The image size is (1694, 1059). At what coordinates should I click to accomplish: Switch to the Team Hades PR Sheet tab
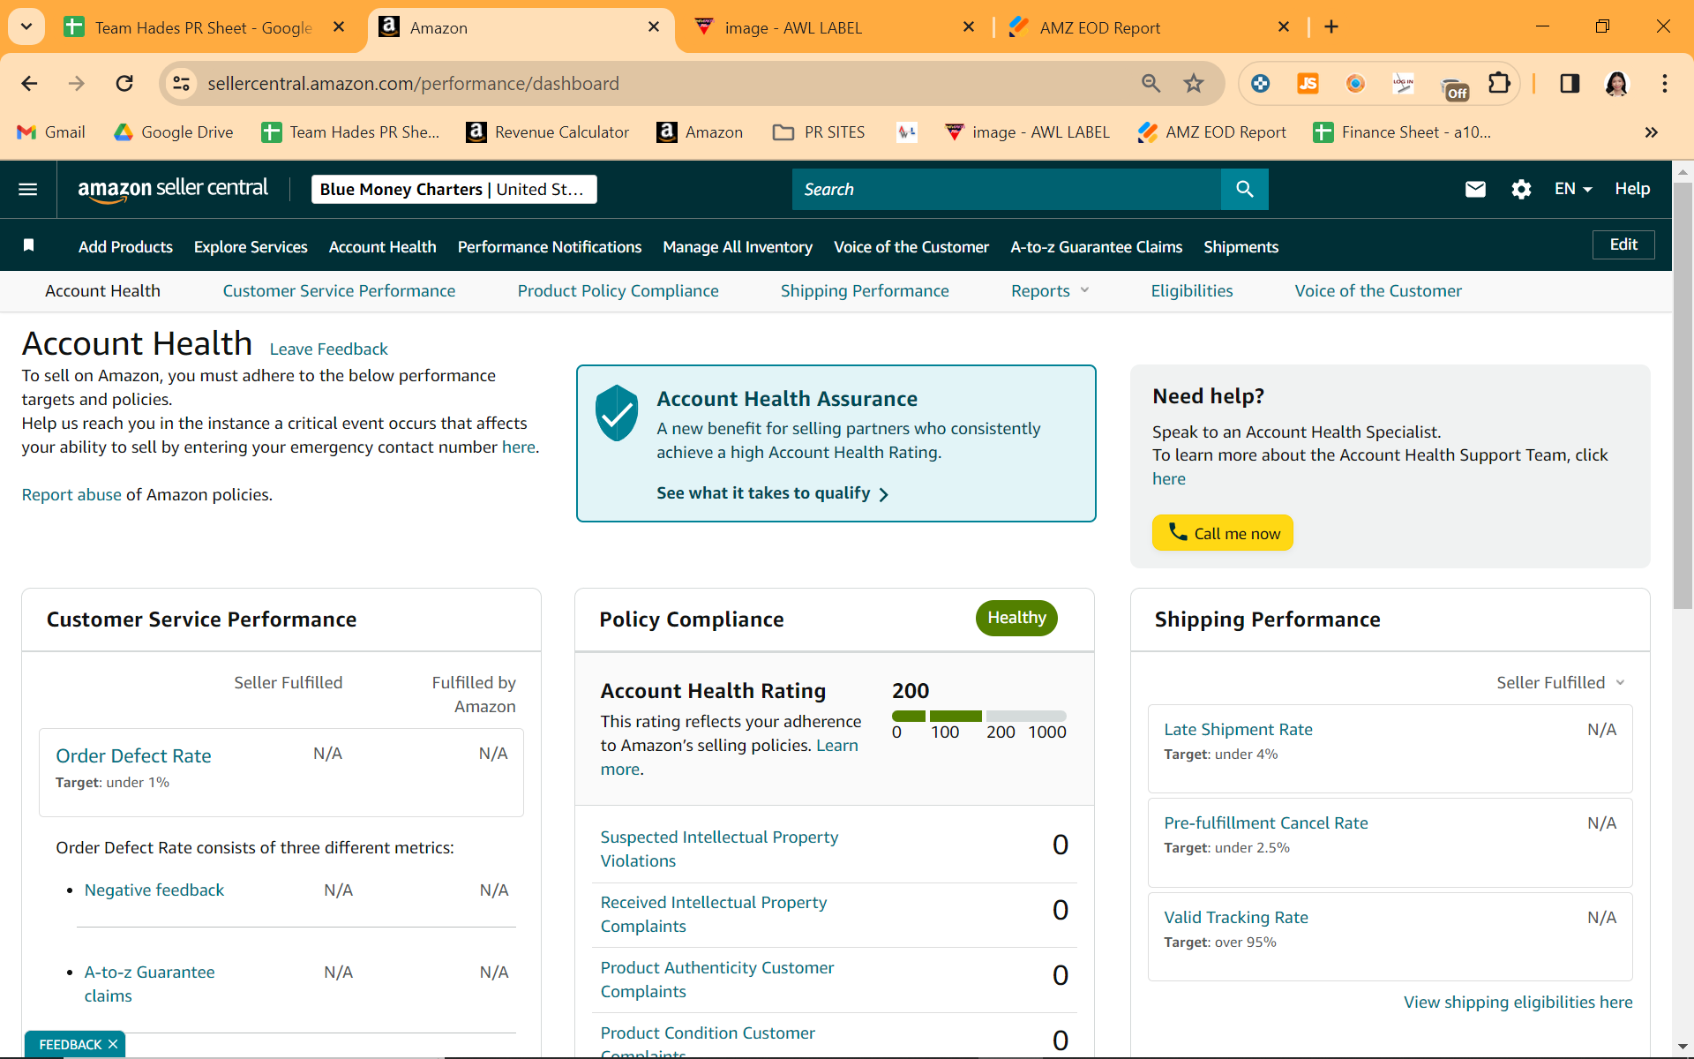pyautogui.click(x=203, y=27)
